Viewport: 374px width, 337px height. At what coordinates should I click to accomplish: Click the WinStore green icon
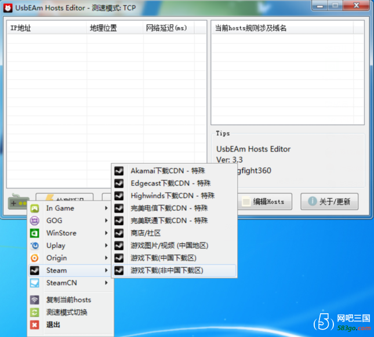35,233
